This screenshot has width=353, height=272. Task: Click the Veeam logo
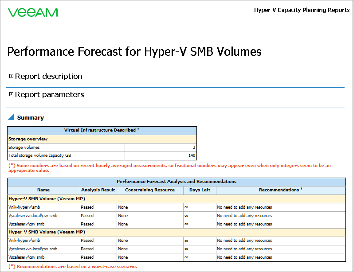(x=33, y=12)
